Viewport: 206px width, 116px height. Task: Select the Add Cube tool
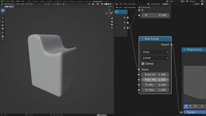click(x=3, y=40)
